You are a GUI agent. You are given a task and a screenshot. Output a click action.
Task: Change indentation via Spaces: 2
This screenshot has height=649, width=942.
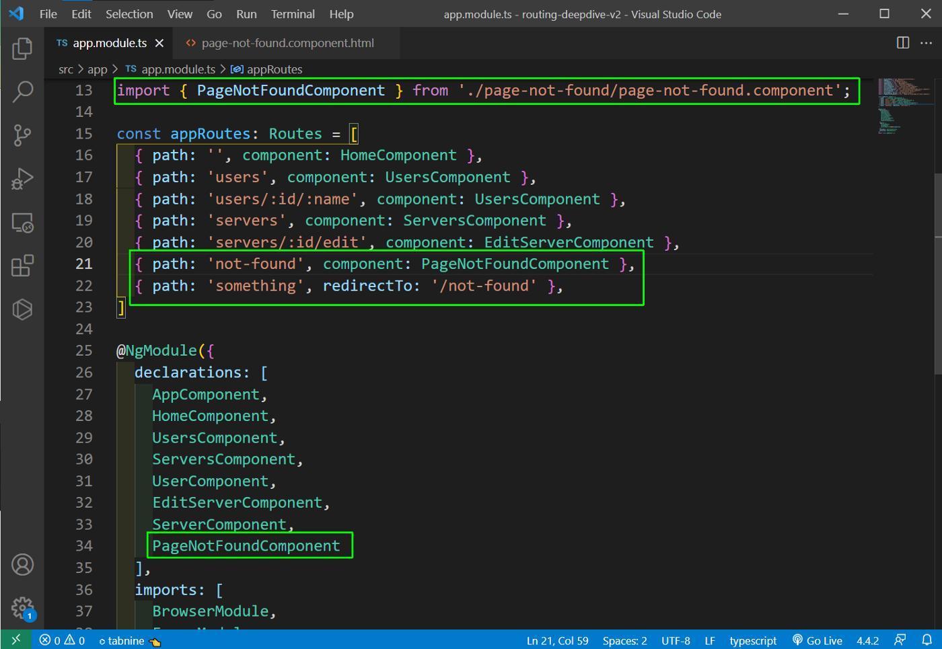click(x=624, y=641)
